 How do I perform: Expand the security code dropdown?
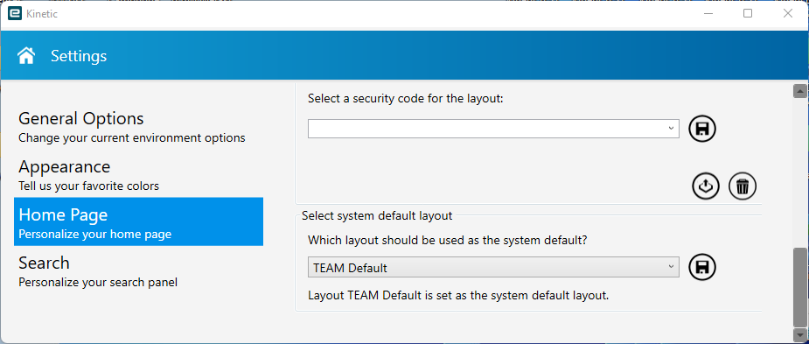click(493, 129)
